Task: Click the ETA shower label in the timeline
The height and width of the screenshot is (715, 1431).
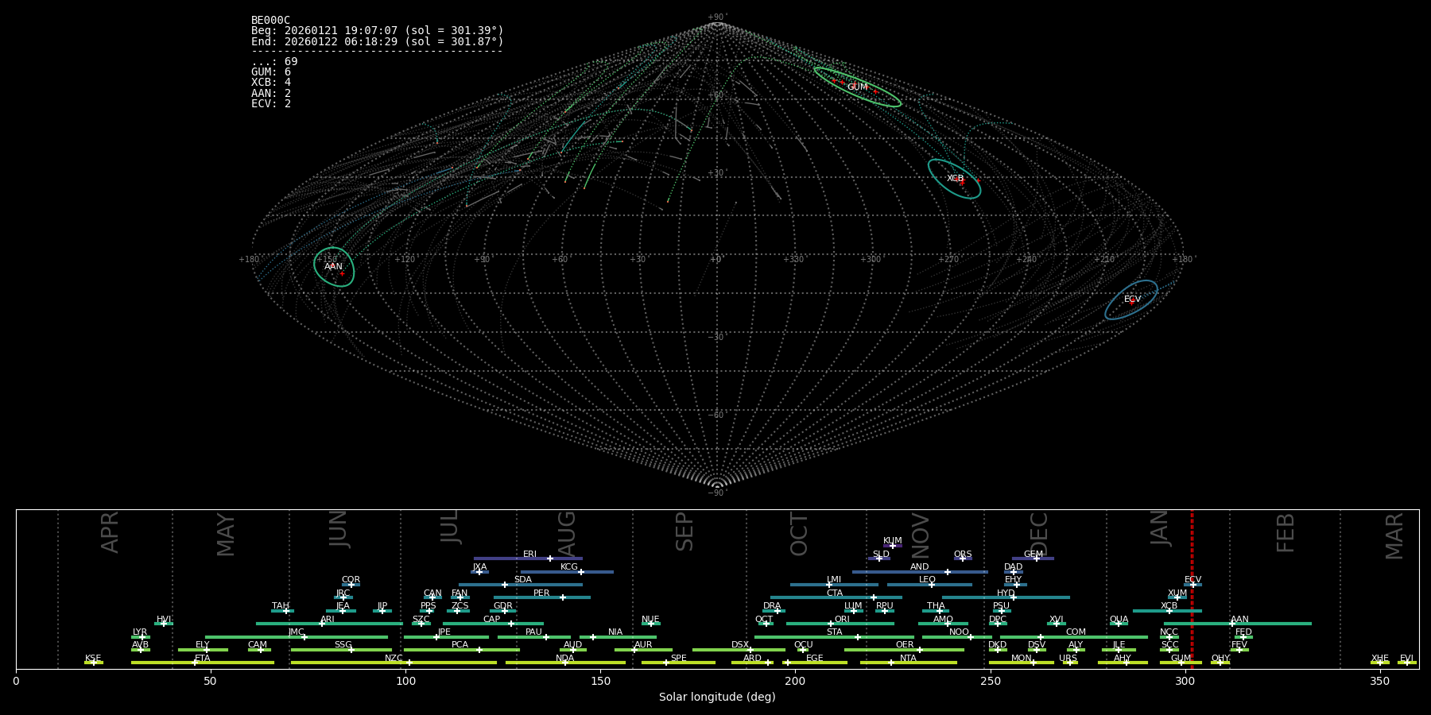Action: pyautogui.click(x=202, y=659)
